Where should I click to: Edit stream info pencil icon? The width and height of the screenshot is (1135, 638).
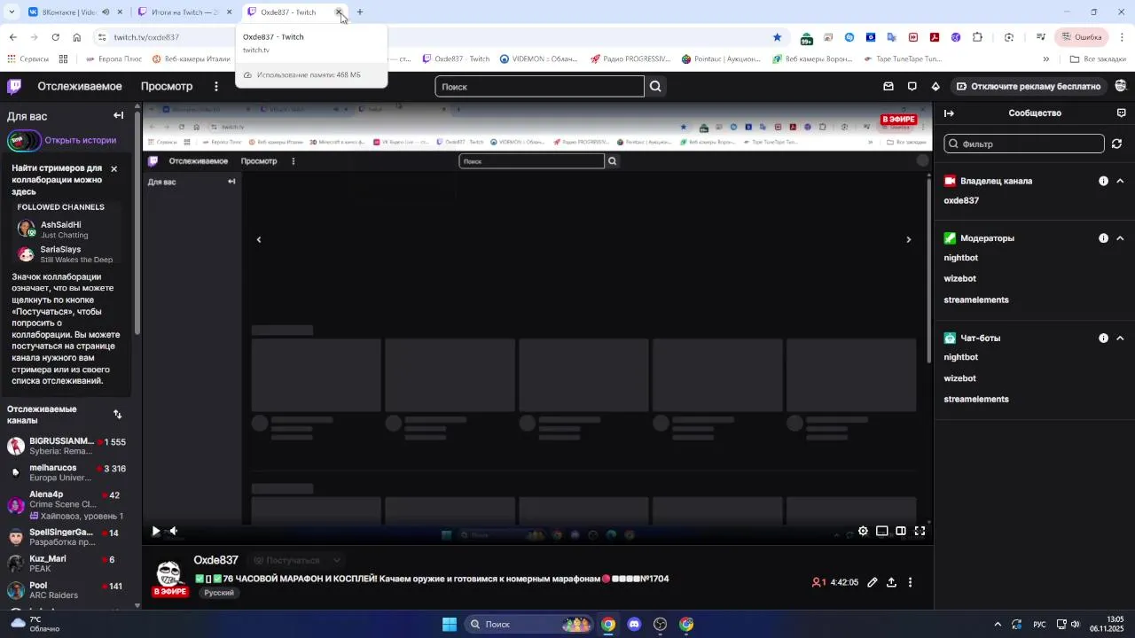tap(873, 582)
